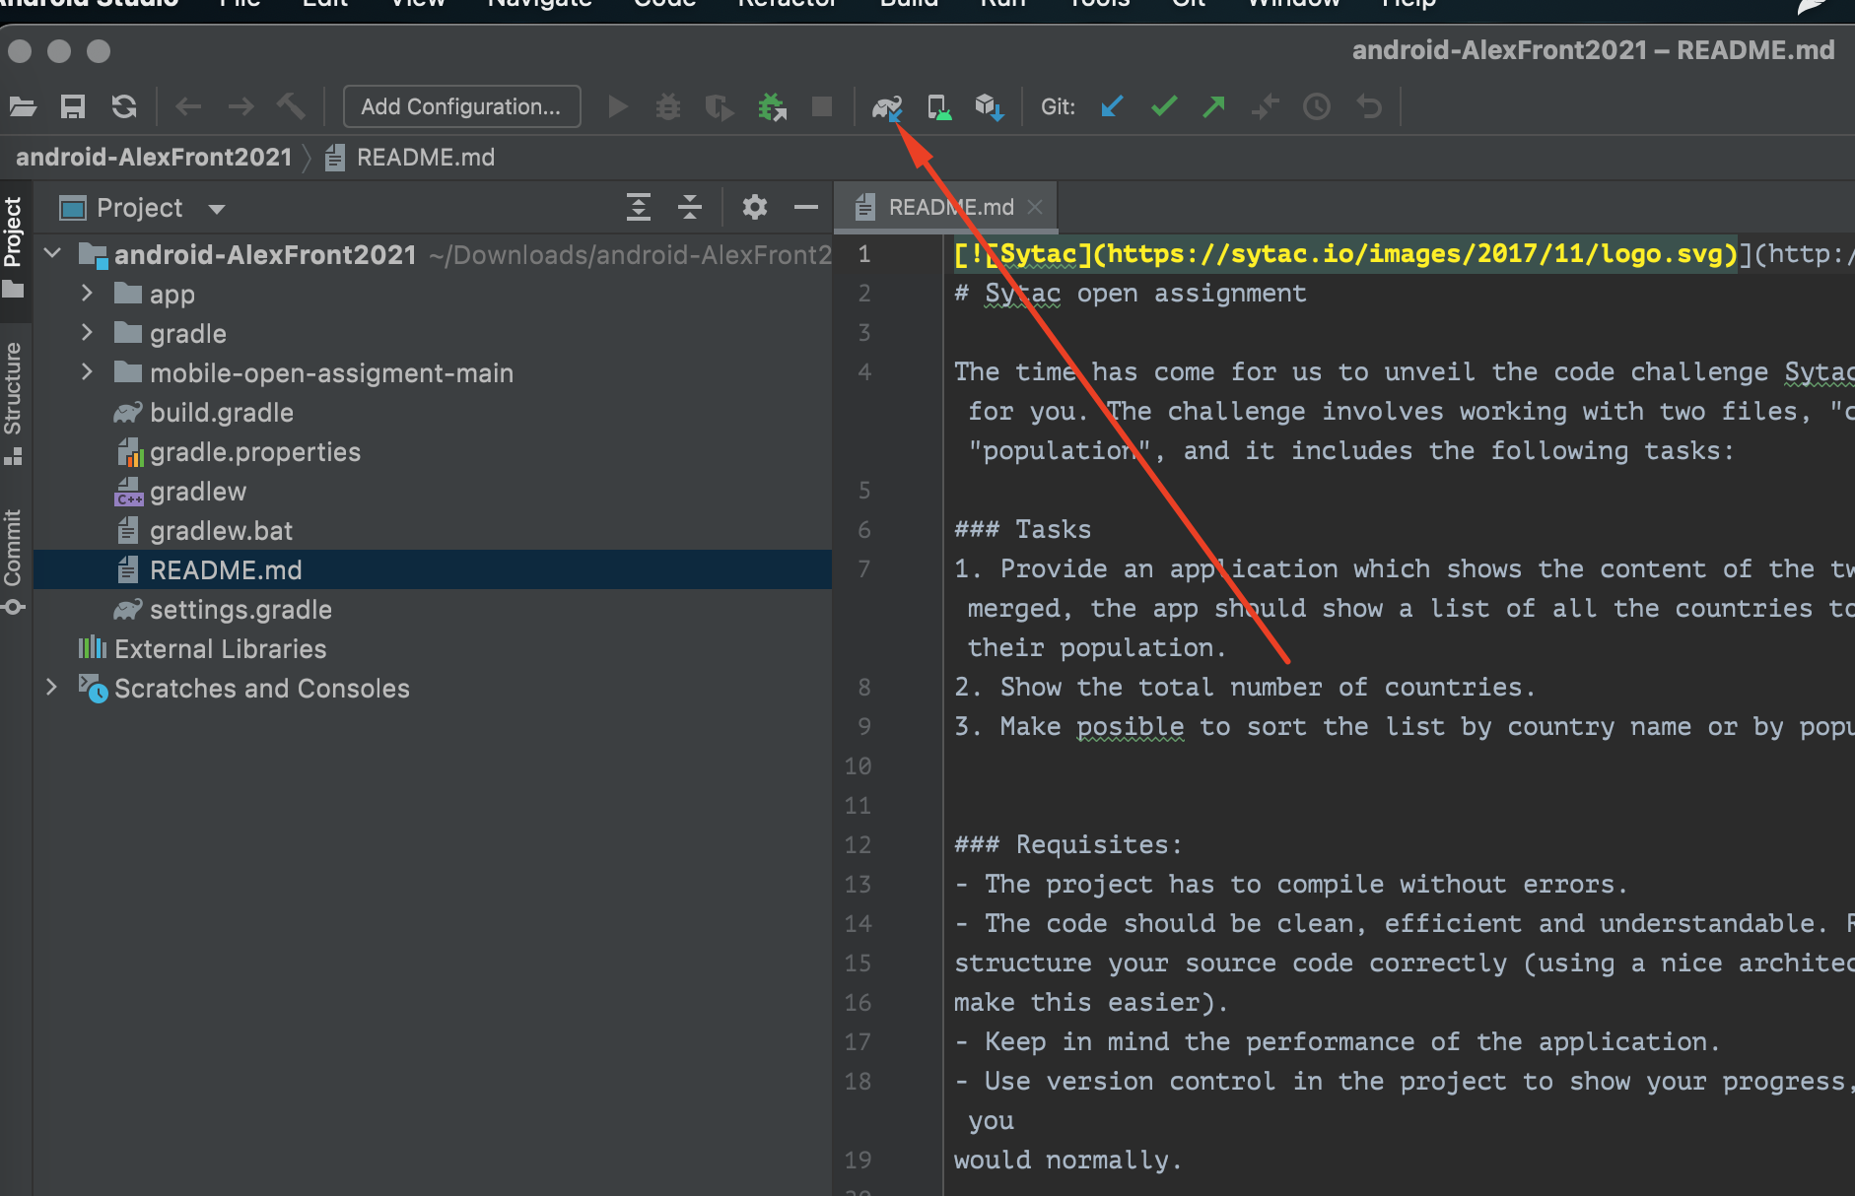1855x1196 pixels.
Task: Sync project with Gradle files
Action: (x=888, y=106)
